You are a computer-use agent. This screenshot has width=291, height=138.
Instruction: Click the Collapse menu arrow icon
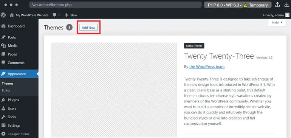pyautogui.click(x=3, y=134)
